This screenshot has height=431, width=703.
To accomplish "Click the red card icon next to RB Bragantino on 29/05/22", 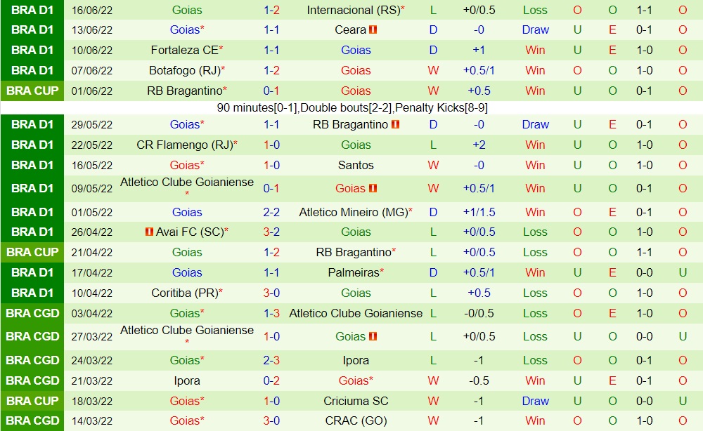I will [x=396, y=124].
